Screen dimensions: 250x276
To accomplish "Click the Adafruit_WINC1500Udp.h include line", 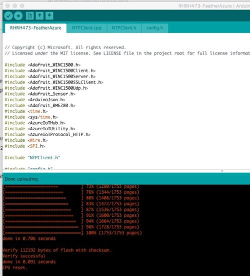I will [x=46, y=88].
